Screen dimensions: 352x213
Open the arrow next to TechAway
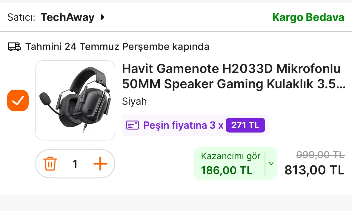point(102,17)
